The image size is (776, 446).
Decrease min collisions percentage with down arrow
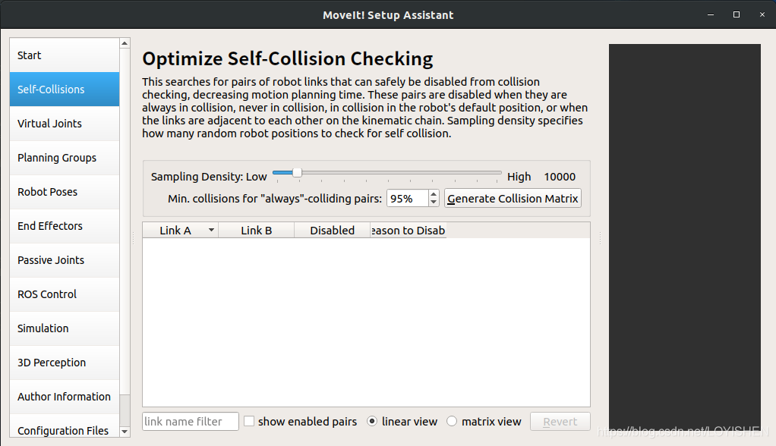[x=434, y=203]
